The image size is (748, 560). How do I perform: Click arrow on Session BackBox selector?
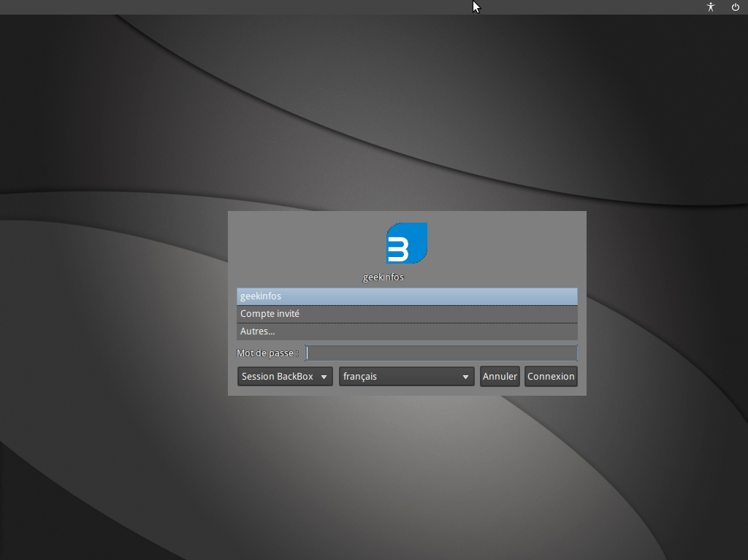click(324, 377)
